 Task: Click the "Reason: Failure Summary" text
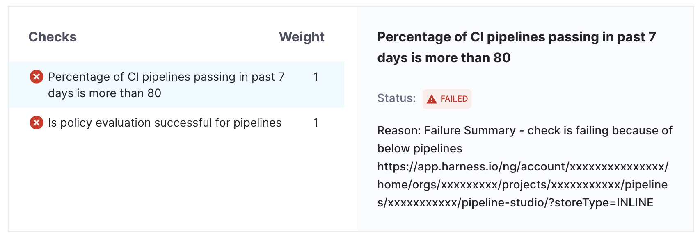pos(446,130)
